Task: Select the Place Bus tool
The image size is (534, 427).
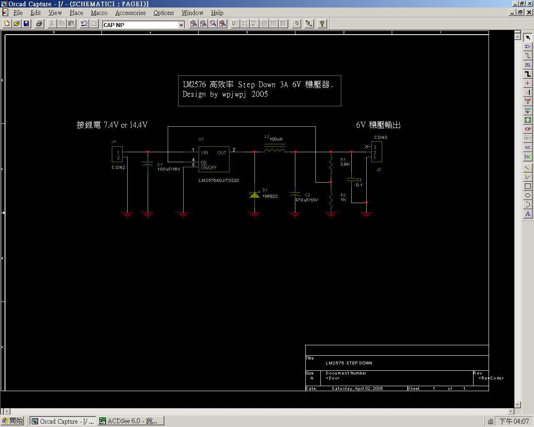Action: pos(527,74)
